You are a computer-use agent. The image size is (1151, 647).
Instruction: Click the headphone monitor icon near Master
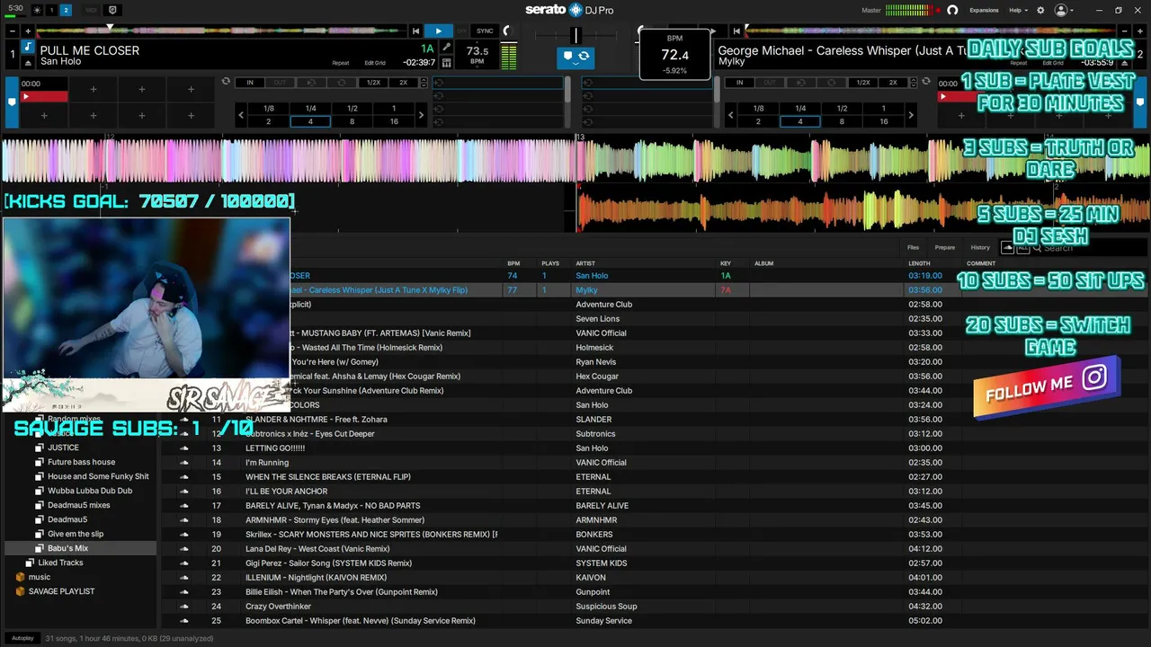coord(952,10)
